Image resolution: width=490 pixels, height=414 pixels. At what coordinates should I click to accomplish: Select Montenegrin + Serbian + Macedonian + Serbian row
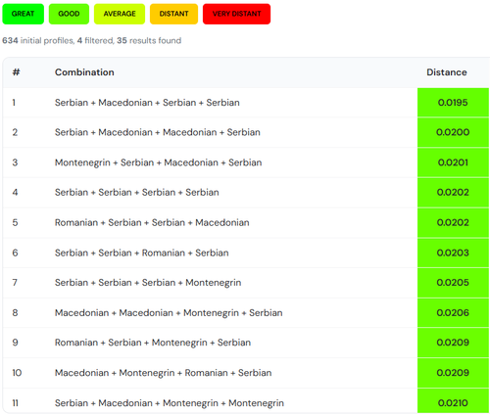pyautogui.click(x=246, y=162)
